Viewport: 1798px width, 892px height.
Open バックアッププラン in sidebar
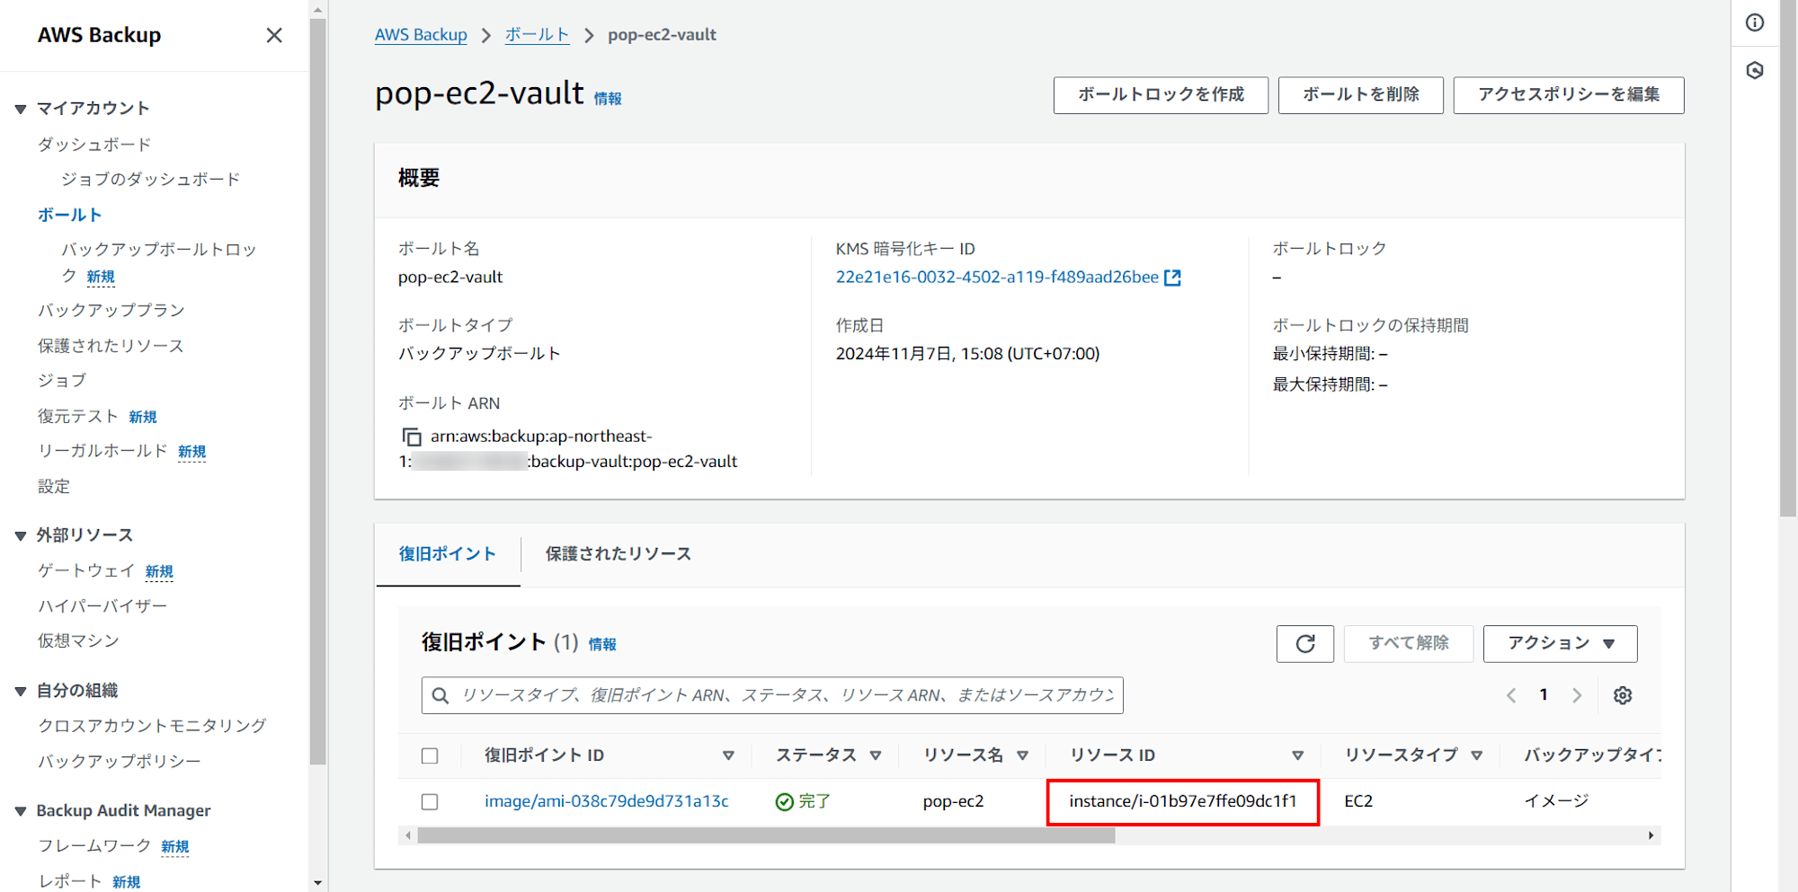pyautogui.click(x=111, y=311)
